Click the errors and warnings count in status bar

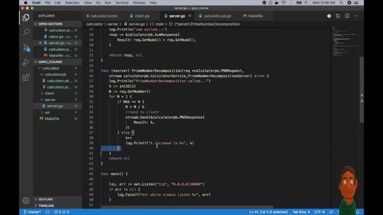click(x=62, y=212)
